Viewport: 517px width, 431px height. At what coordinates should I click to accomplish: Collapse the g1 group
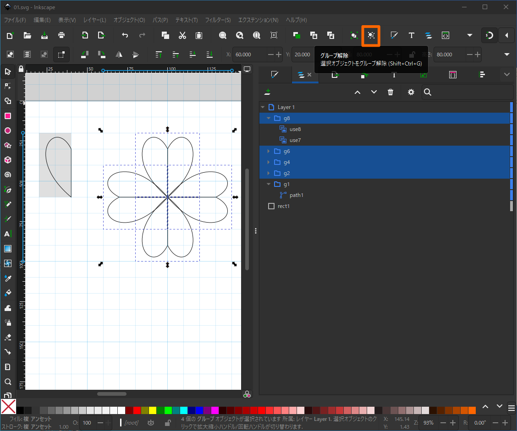[x=269, y=184]
